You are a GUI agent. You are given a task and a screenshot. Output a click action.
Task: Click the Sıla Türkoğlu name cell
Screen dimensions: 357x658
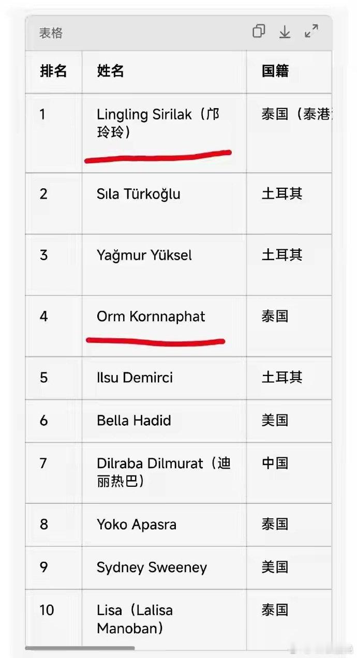coord(164,203)
